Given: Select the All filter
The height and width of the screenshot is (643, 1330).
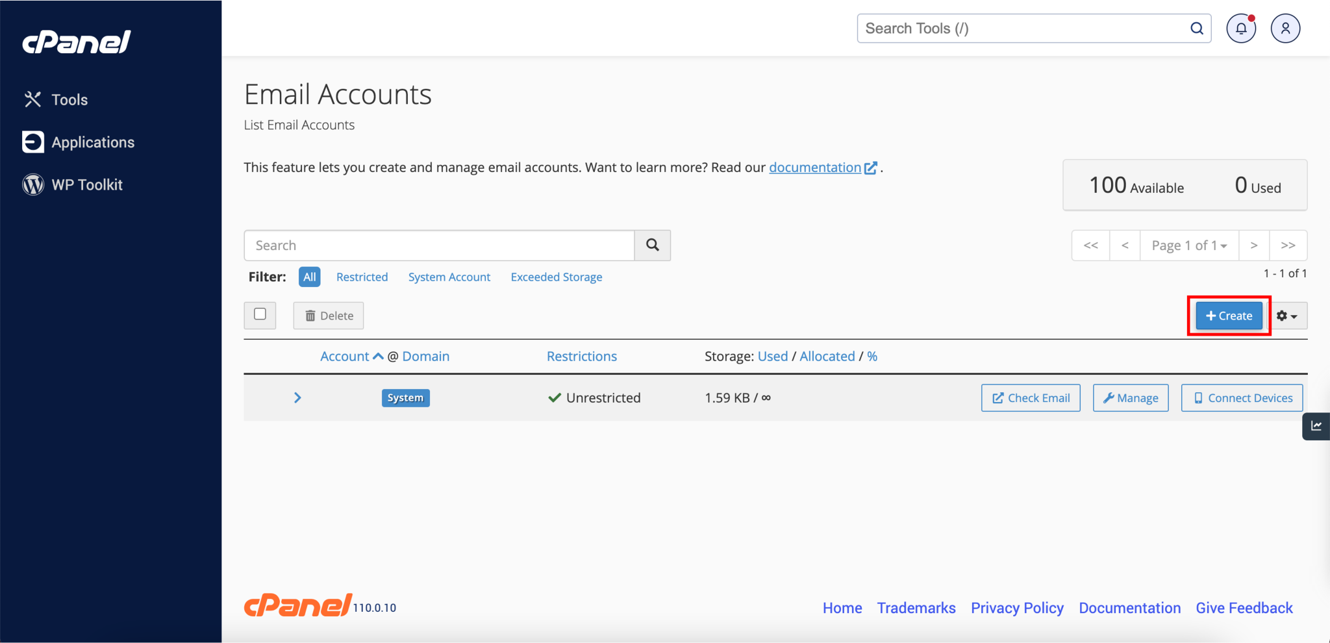Looking at the screenshot, I should tap(310, 277).
